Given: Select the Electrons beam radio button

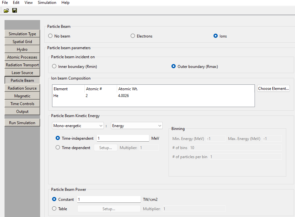Looking at the screenshot, I should [133, 36].
